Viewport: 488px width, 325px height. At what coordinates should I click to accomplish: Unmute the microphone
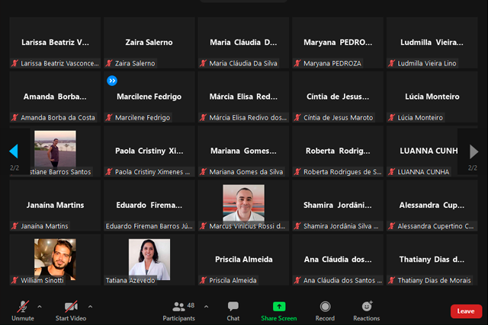tap(23, 308)
